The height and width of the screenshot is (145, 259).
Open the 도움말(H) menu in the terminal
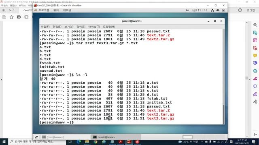[x=109, y=27]
